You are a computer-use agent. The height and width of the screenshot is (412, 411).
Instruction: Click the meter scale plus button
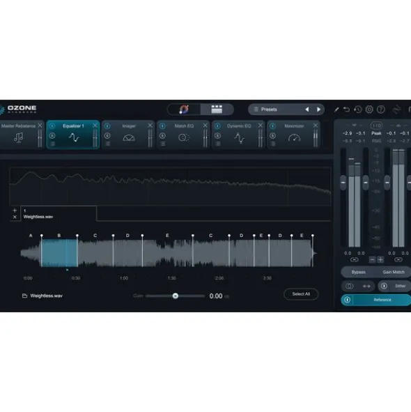(x=380, y=260)
